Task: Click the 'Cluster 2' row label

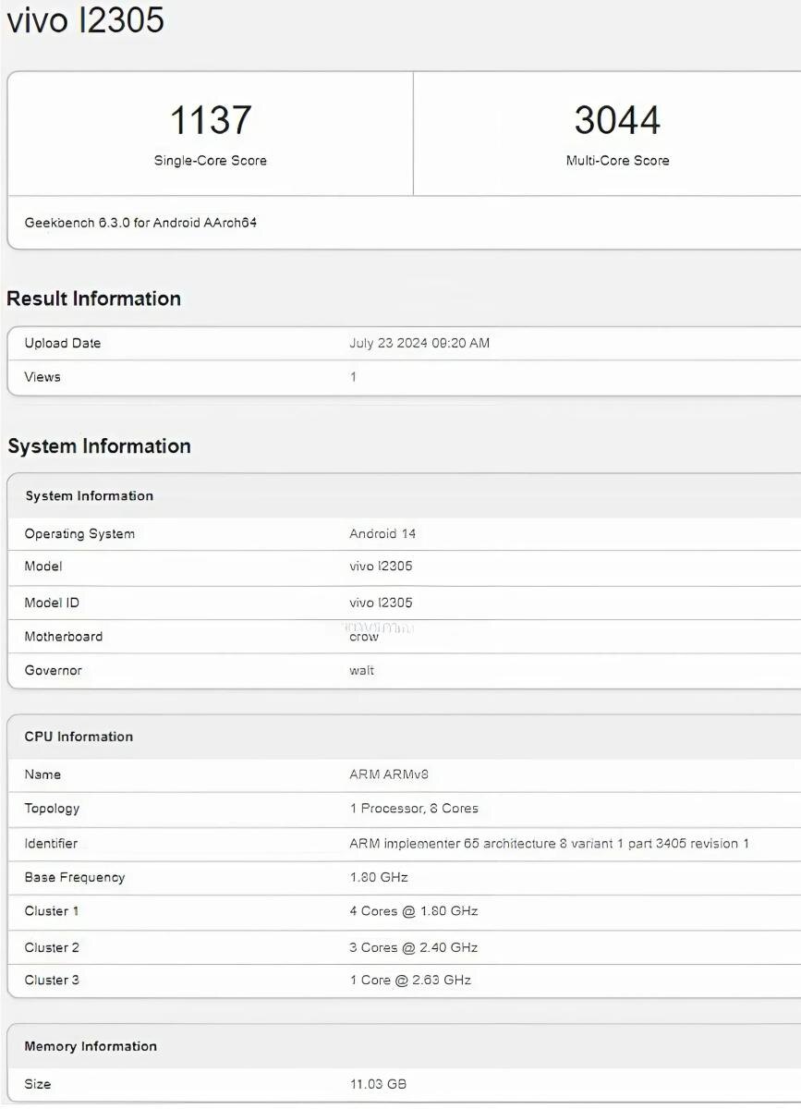Action: click(52, 948)
